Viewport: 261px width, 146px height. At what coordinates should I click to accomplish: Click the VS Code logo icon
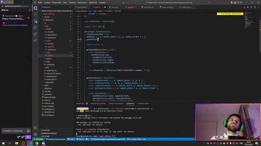pos(35,2)
